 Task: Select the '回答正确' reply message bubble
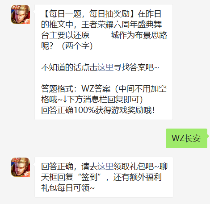point(104,177)
